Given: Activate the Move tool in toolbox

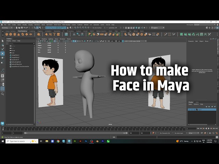Looking at the screenshot, I should 2,54.
